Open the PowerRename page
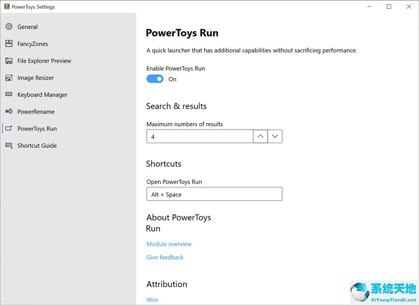Screen dimensions: 419x305 (x=36, y=112)
